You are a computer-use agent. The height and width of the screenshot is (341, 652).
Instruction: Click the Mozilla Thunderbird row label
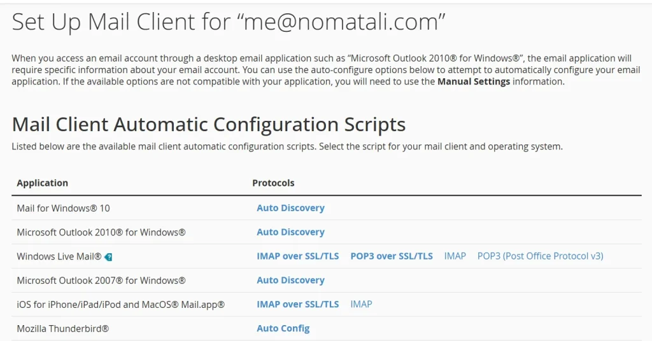tap(63, 328)
